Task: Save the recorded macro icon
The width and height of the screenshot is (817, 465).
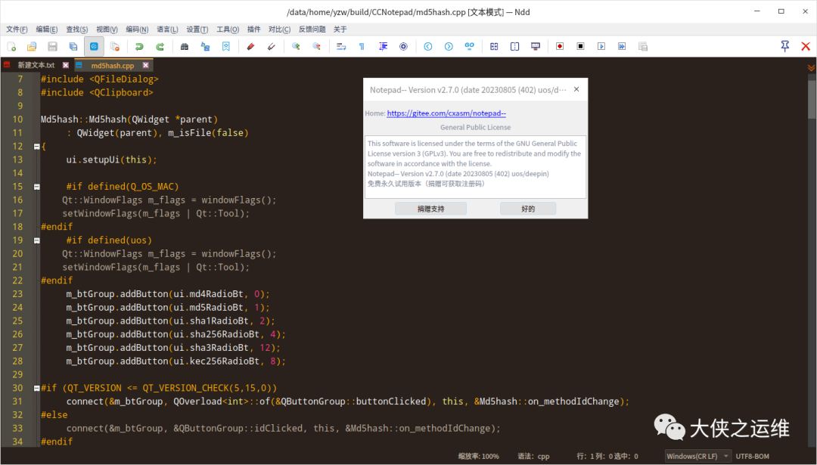Action: [643, 46]
